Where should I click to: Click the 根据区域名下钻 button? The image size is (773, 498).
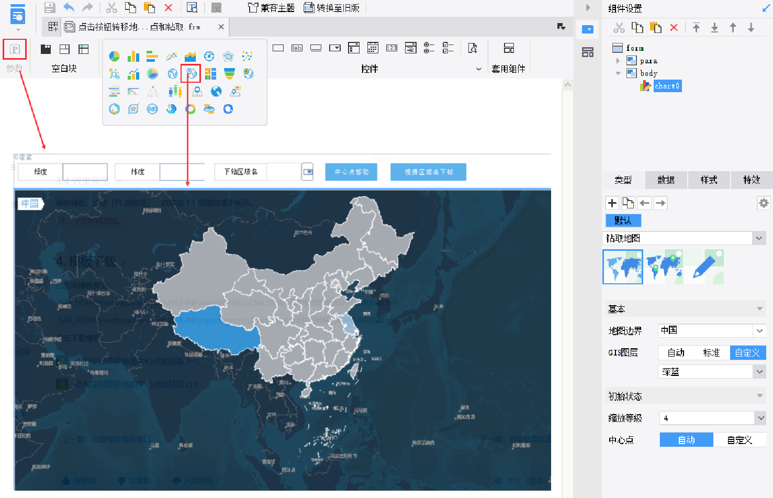tap(428, 172)
